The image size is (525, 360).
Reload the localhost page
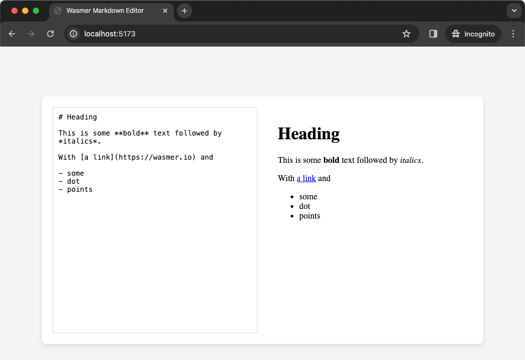click(x=50, y=33)
